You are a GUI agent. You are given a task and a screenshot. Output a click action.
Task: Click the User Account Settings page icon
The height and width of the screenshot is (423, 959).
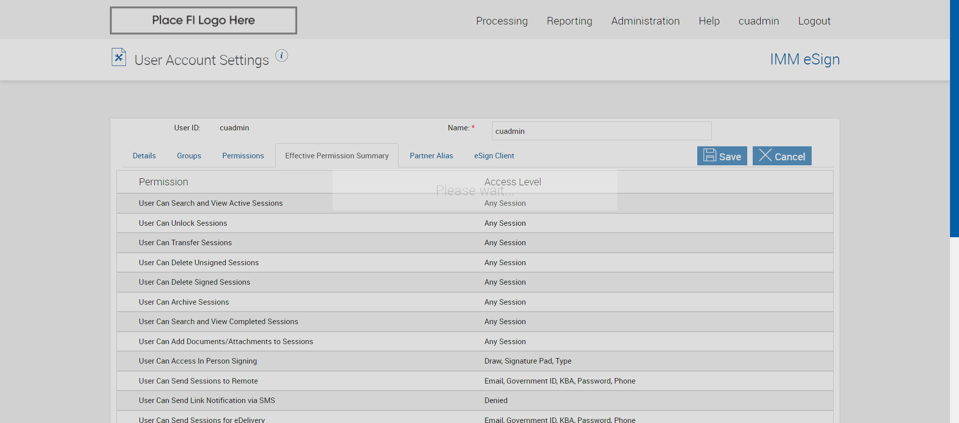click(x=119, y=57)
